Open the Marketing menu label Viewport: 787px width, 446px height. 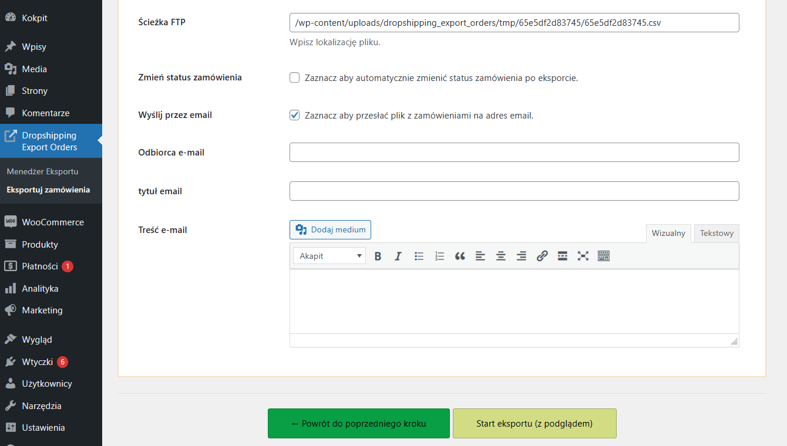coord(42,310)
